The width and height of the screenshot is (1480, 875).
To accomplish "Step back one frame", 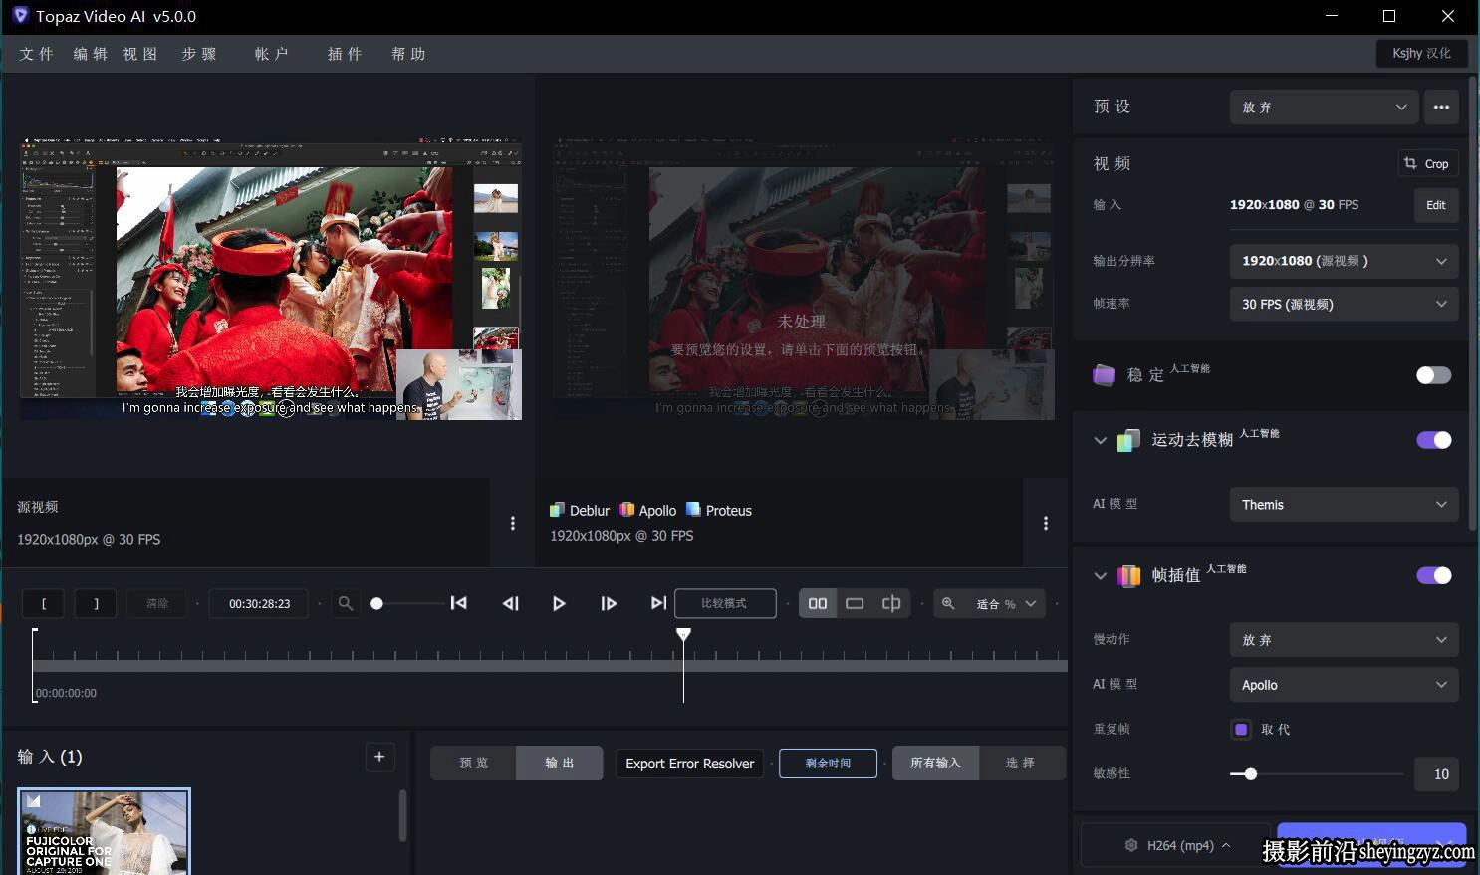I will pos(510,603).
